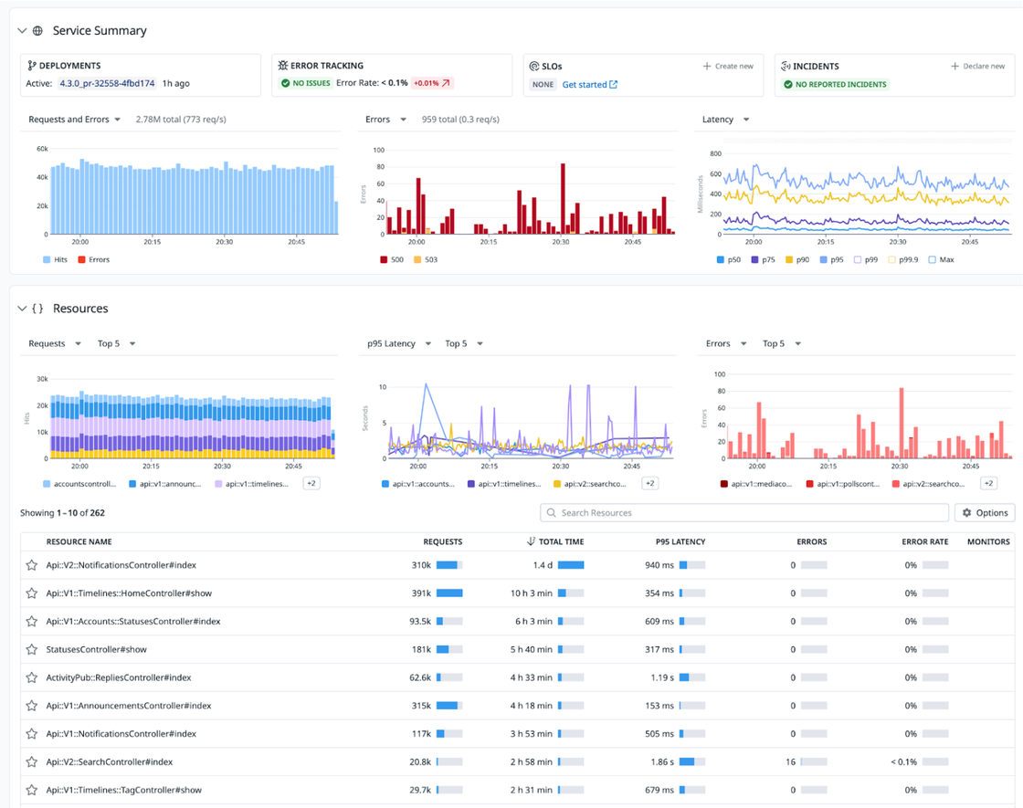The width and height of the screenshot is (1023, 808).
Task: Click the globe icon beside Service Summary
Action: tap(37, 30)
